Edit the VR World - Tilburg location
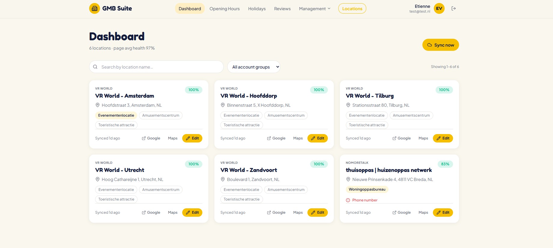This screenshot has height=248, width=553. [443, 138]
